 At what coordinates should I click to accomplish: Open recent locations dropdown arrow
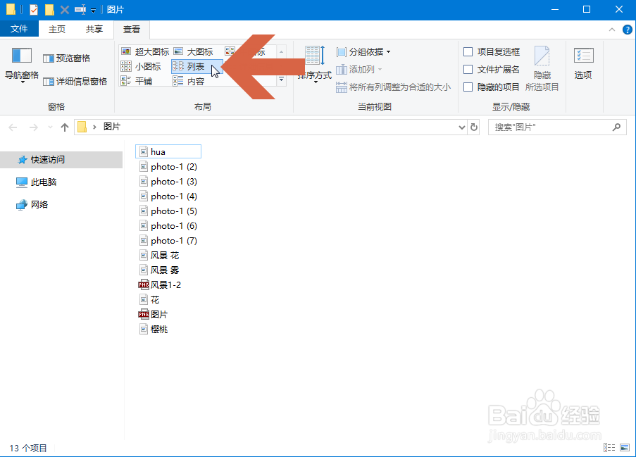(x=50, y=127)
